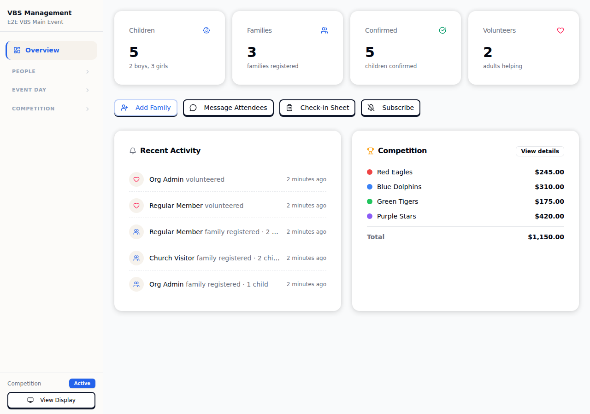Select Overview in the sidebar
This screenshot has width=590, height=414.
(x=51, y=50)
